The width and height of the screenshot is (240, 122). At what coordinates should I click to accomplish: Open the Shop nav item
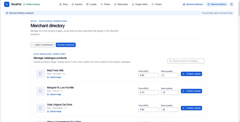point(63,4)
